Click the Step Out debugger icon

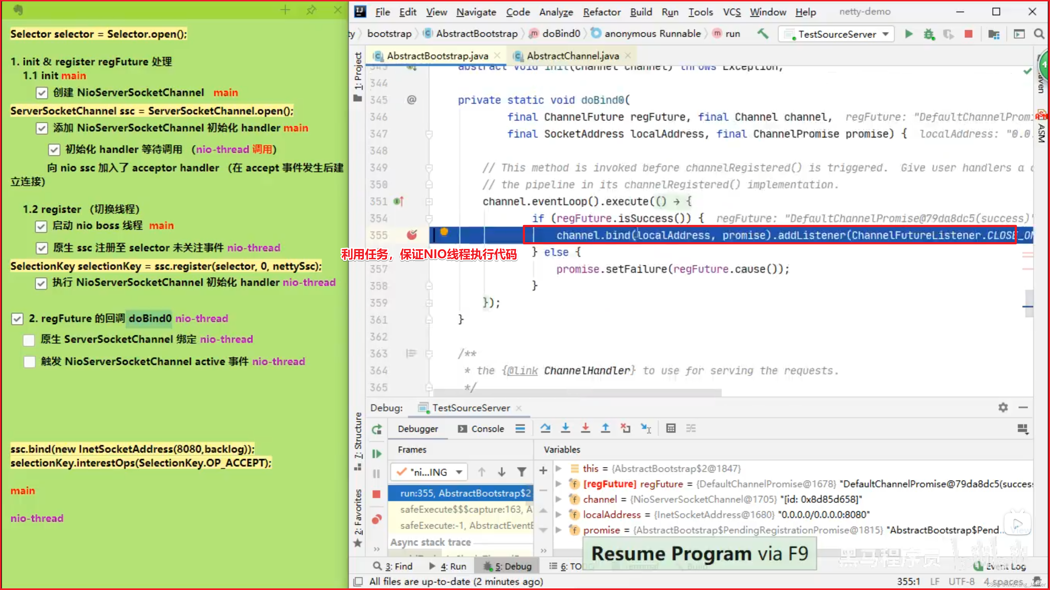click(x=606, y=428)
